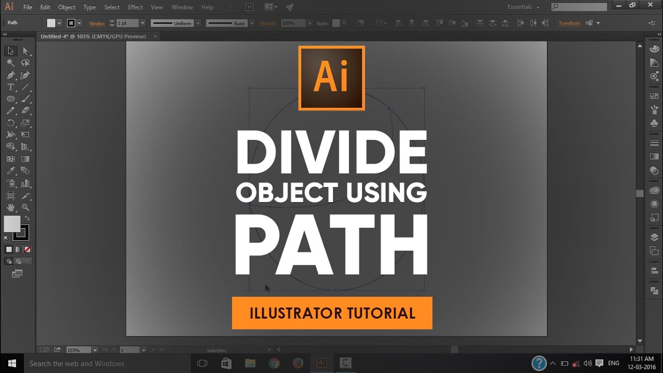Click the Stroke label link
The image size is (663, 373).
pyautogui.click(x=97, y=23)
